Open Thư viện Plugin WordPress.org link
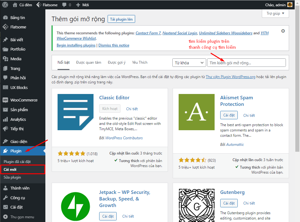 click(231, 77)
